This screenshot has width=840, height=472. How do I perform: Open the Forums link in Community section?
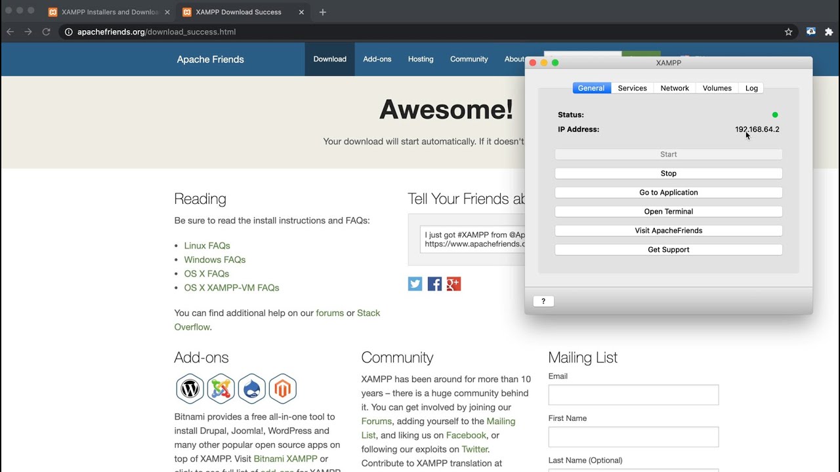[x=377, y=422]
